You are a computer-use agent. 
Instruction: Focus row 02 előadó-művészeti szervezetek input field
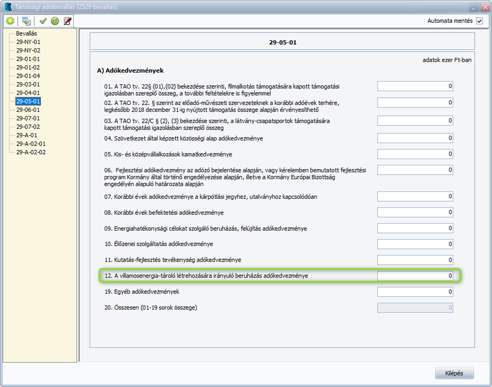pyautogui.click(x=415, y=102)
